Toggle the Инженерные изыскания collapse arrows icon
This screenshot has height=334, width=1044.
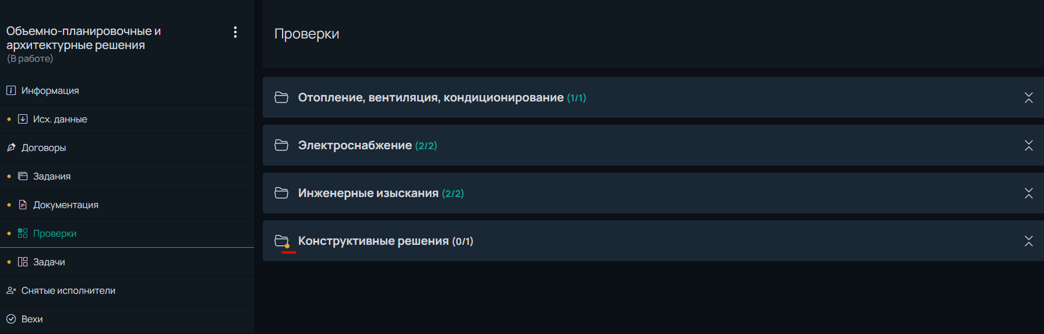[1029, 193]
